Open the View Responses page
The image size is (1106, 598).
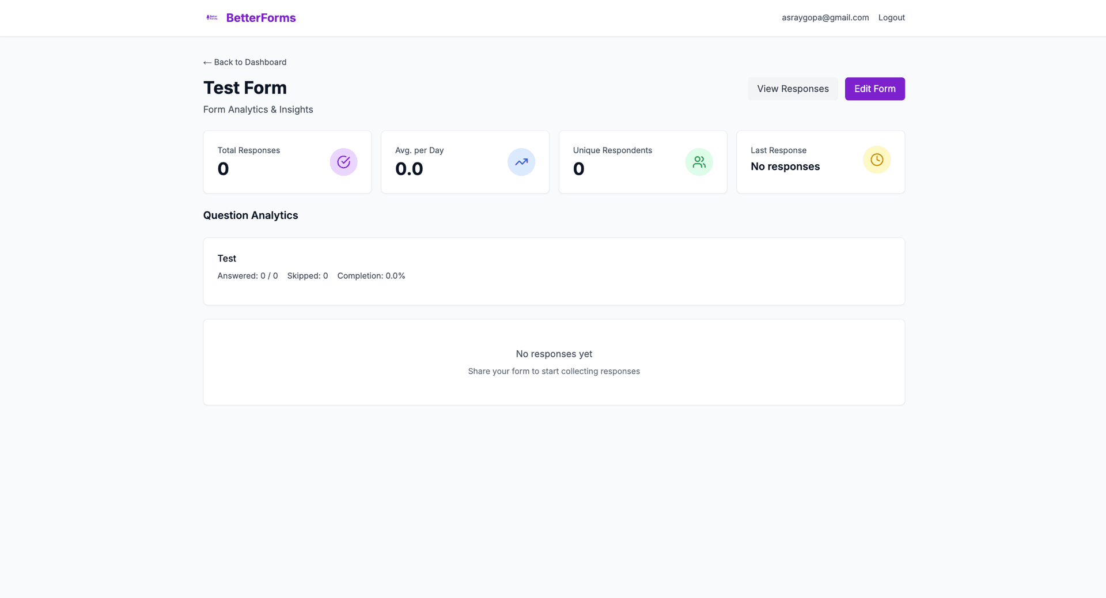(x=792, y=89)
